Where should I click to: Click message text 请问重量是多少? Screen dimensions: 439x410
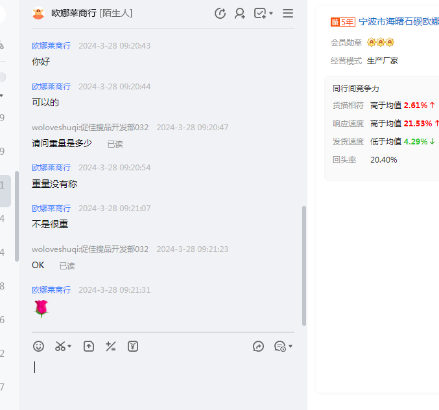point(62,143)
